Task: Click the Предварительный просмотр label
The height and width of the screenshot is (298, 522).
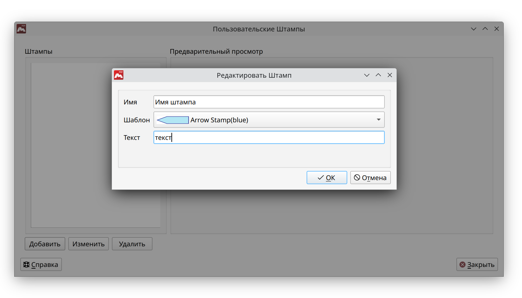Action: pyautogui.click(x=216, y=51)
